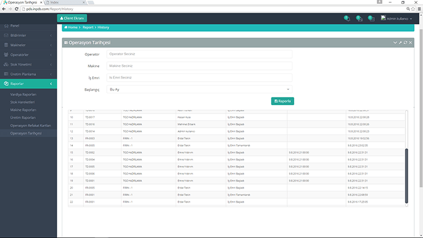Click the Raporlar chart icon
The height and width of the screenshot is (238, 423).
coord(6,83)
